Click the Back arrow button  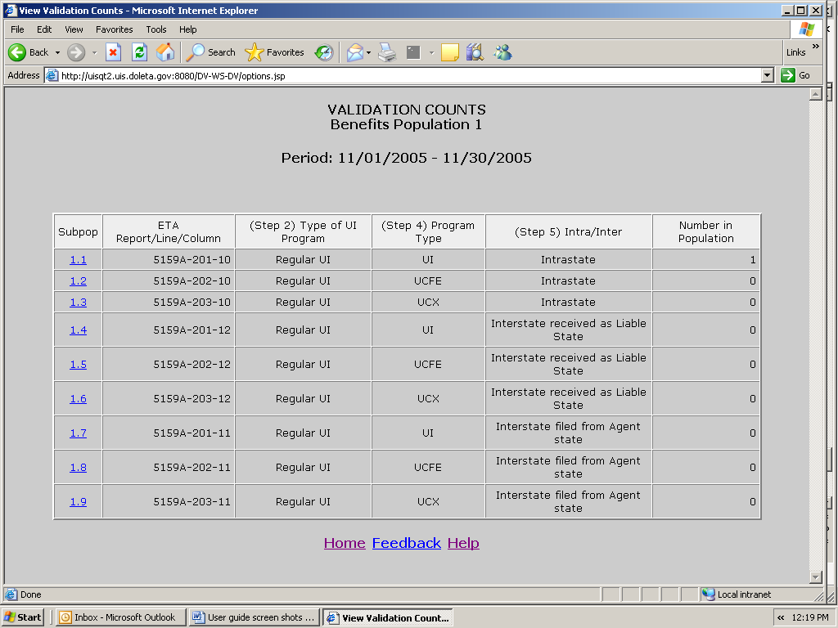click(x=29, y=52)
